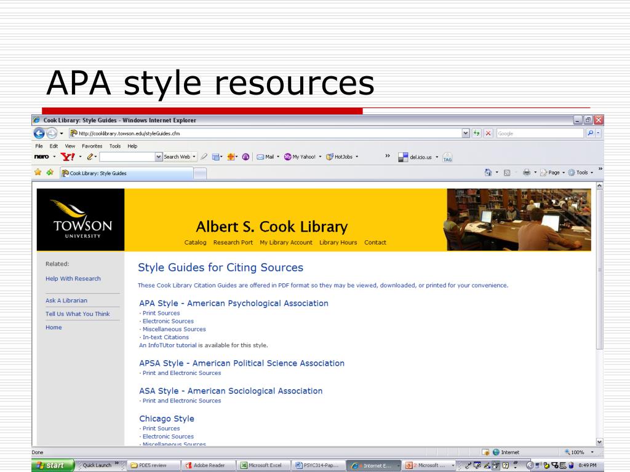Open APA Miscellaneous Sources guide
This screenshot has width=630, height=472.
[x=174, y=329]
